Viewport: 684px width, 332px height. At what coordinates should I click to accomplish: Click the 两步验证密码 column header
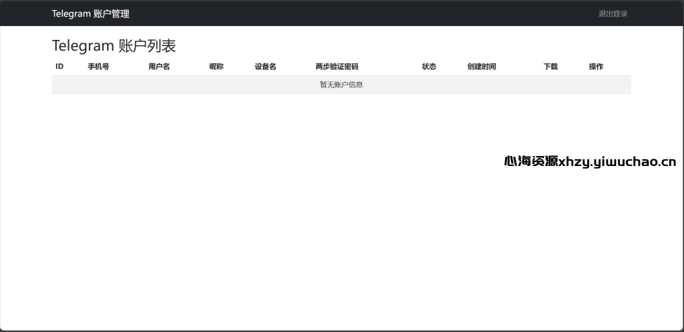pos(337,67)
